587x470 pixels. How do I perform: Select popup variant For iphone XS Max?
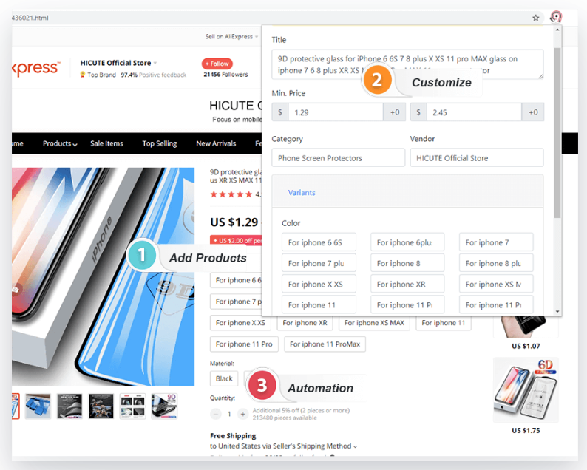click(x=496, y=285)
